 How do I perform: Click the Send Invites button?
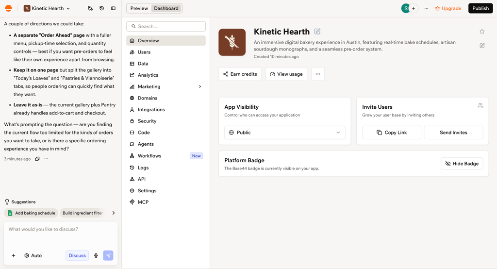454,133
